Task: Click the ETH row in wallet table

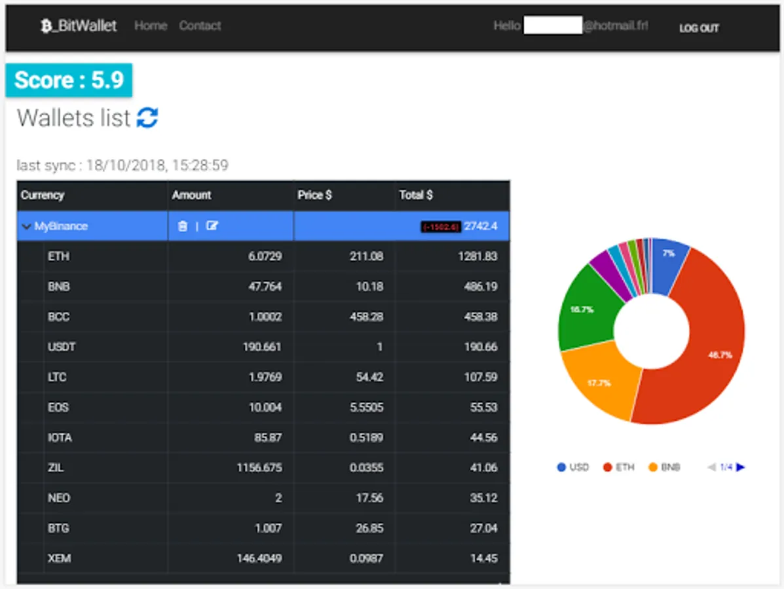Action: (263, 257)
